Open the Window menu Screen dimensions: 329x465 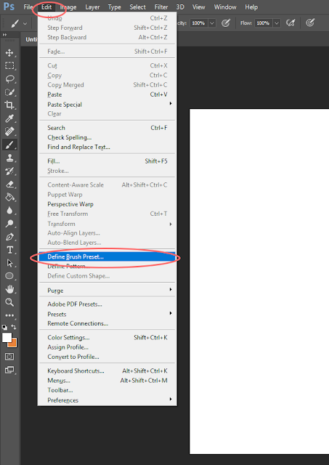tap(225, 7)
